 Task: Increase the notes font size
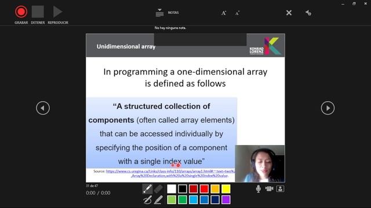[x=224, y=13]
